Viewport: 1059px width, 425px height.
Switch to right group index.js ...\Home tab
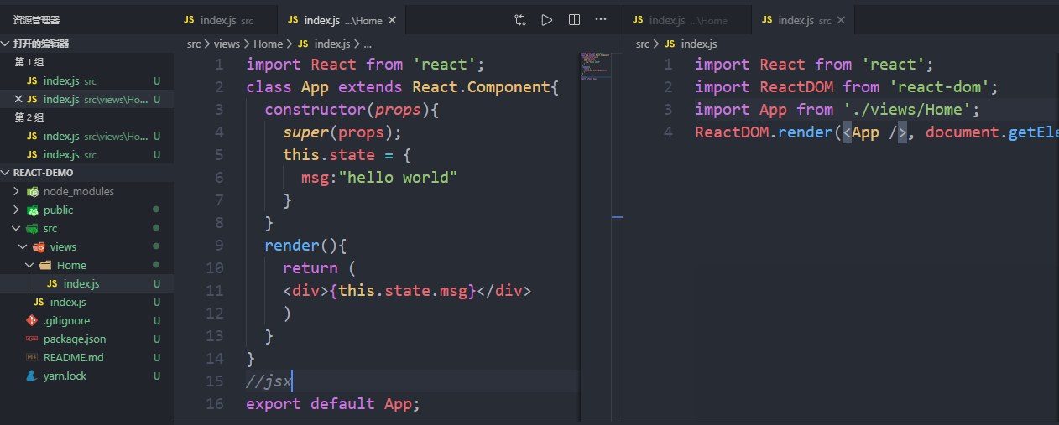pos(687,20)
